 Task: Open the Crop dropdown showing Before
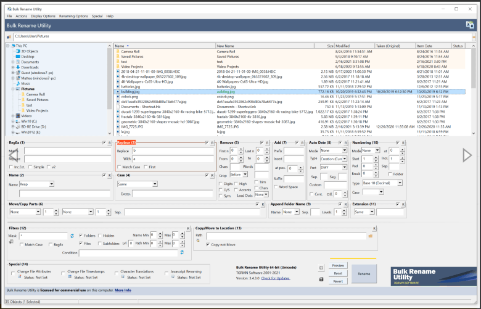tap(239, 175)
